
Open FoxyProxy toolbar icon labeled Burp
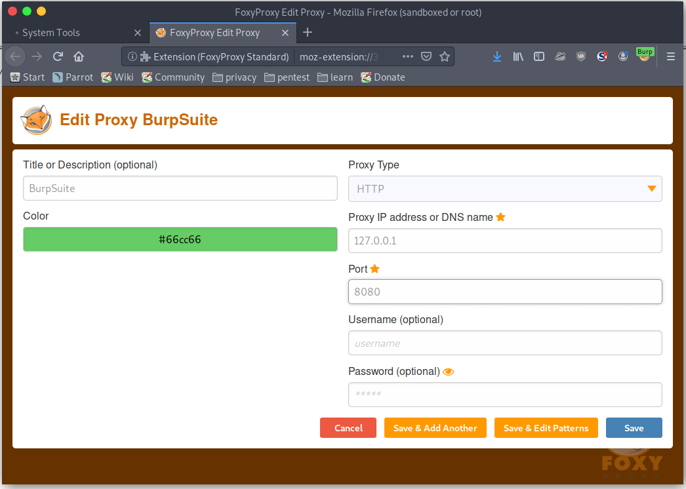pyautogui.click(x=645, y=55)
